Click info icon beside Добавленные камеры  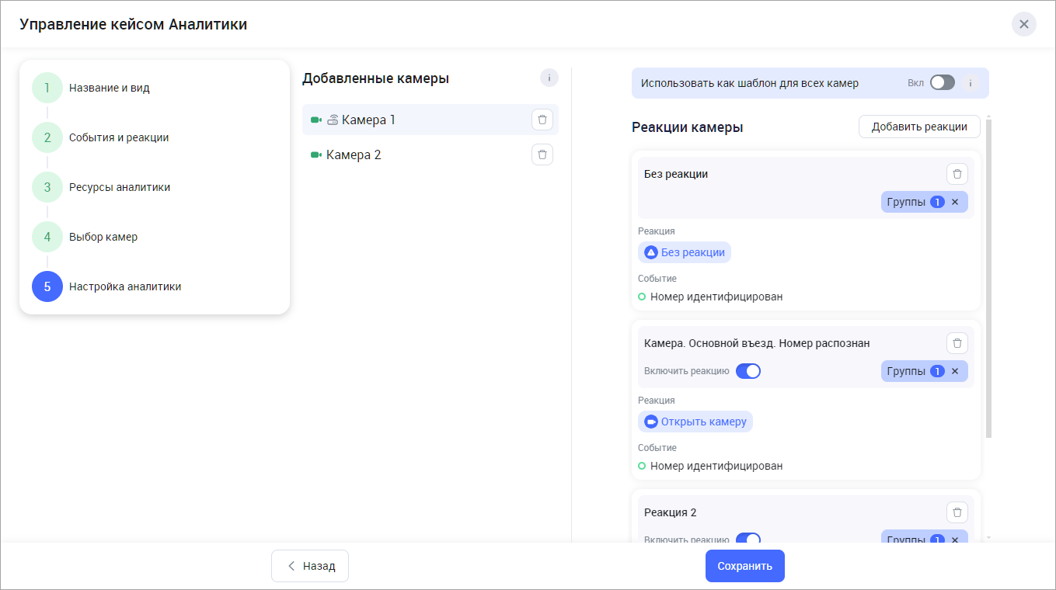549,78
